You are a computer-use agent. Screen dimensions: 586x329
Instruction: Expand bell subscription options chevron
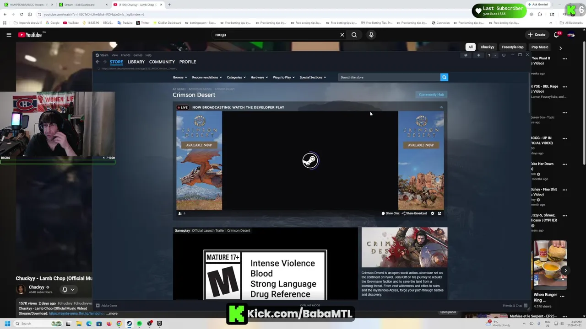tap(72, 289)
